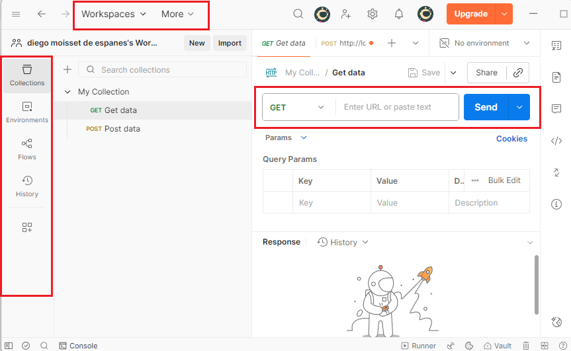The width and height of the screenshot is (571, 351).
Task: Click the Cookies link
Action: click(511, 139)
